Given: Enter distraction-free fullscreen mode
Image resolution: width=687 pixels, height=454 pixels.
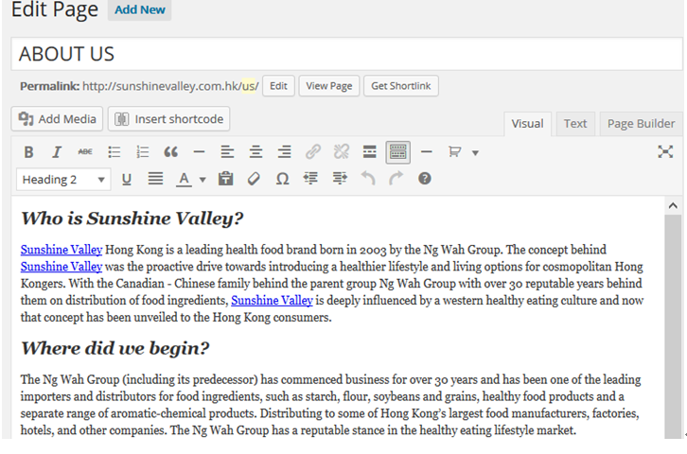Looking at the screenshot, I should point(665,152).
